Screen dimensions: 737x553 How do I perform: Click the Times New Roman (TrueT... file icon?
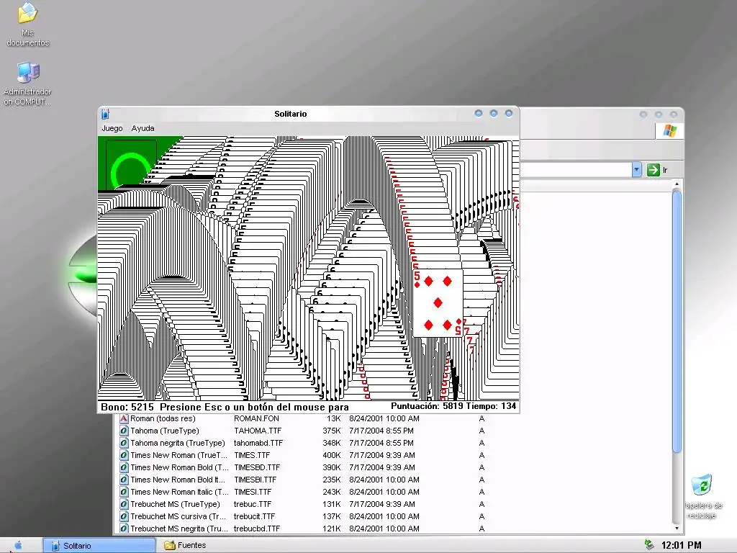coord(124,455)
